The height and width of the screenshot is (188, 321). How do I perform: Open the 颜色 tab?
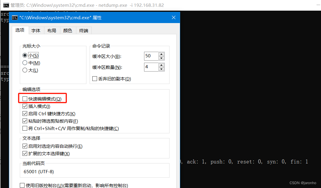[68, 31]
